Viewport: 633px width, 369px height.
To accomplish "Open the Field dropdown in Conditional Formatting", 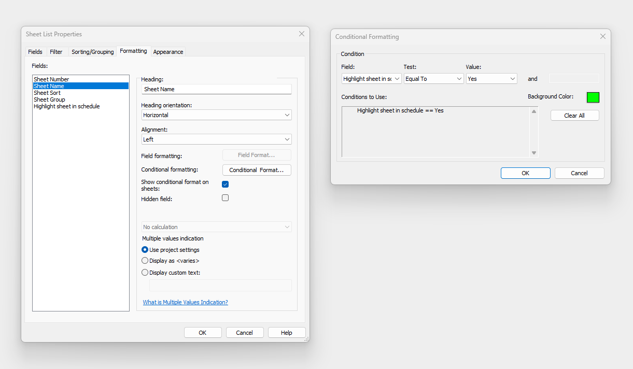I will coord(372,79).
